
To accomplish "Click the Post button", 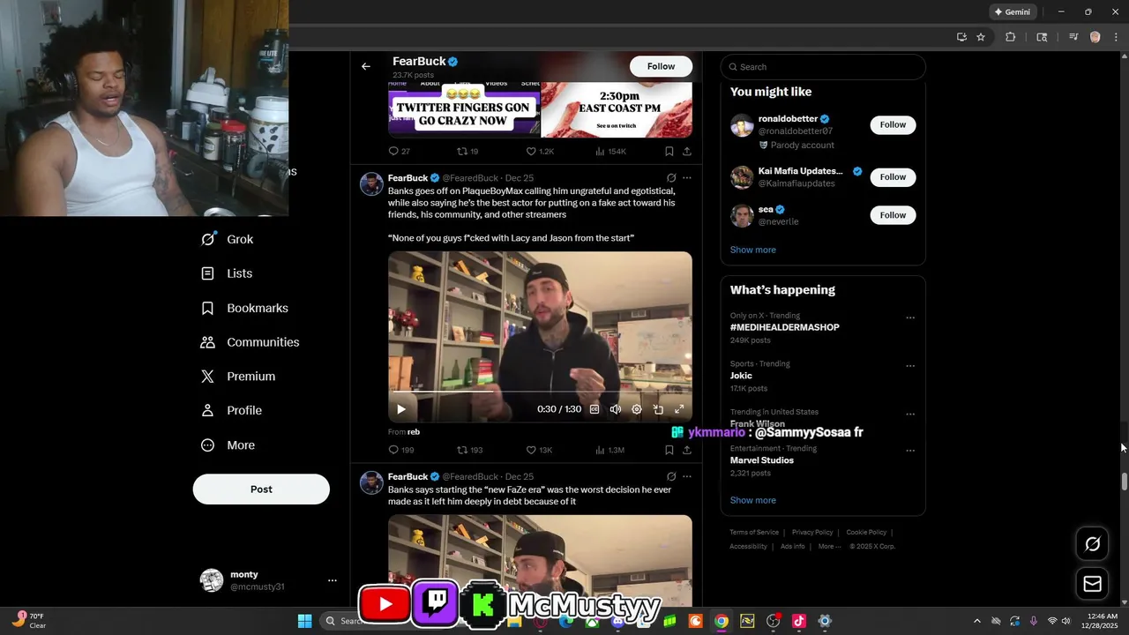I will click(x=261, y=489).
